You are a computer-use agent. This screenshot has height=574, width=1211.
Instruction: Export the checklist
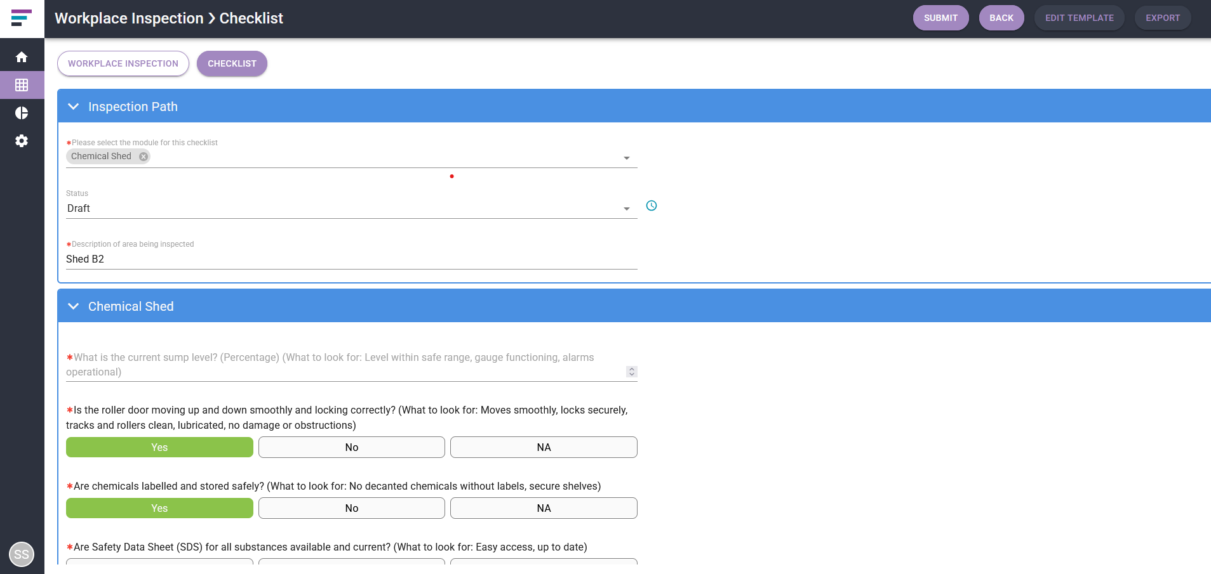point(1163,18)
